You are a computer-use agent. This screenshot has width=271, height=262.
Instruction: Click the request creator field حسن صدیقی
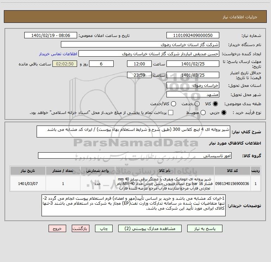pyautogui.click(x=149, y=53)
